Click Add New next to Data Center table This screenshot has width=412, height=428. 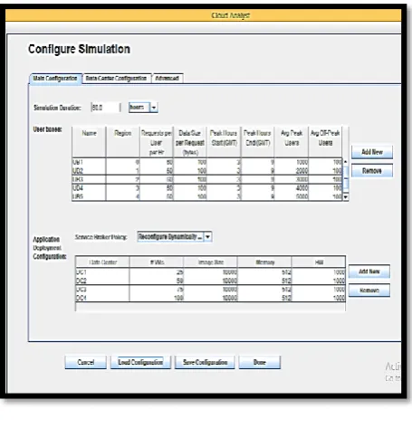tap(369, 271)
